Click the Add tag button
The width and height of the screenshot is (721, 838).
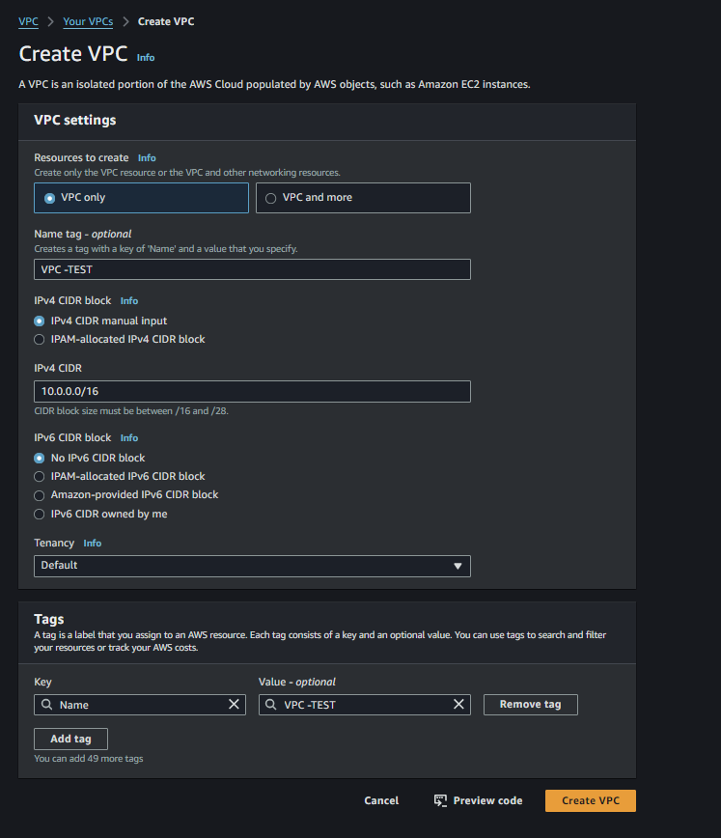pos(70,739)
